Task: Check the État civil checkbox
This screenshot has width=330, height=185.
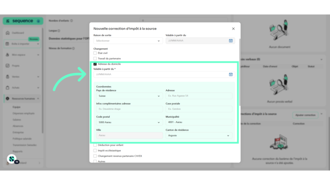Action: coord(95,53)
